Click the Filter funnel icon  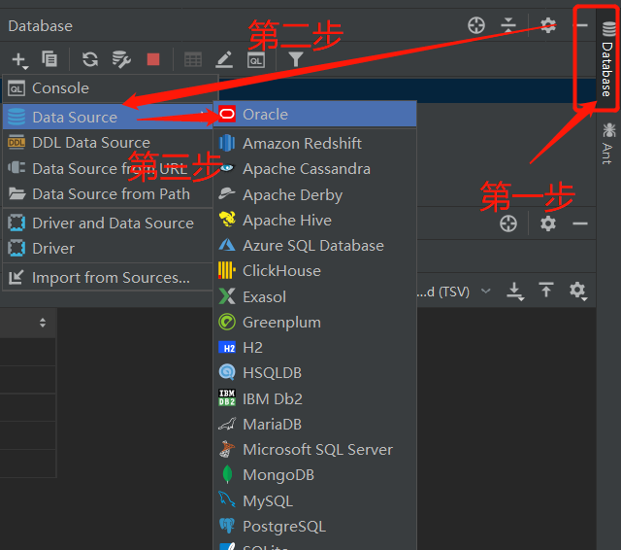tap(296, 59)
